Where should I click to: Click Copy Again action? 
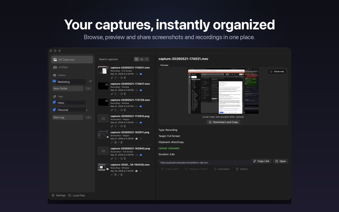coord(170,169)
